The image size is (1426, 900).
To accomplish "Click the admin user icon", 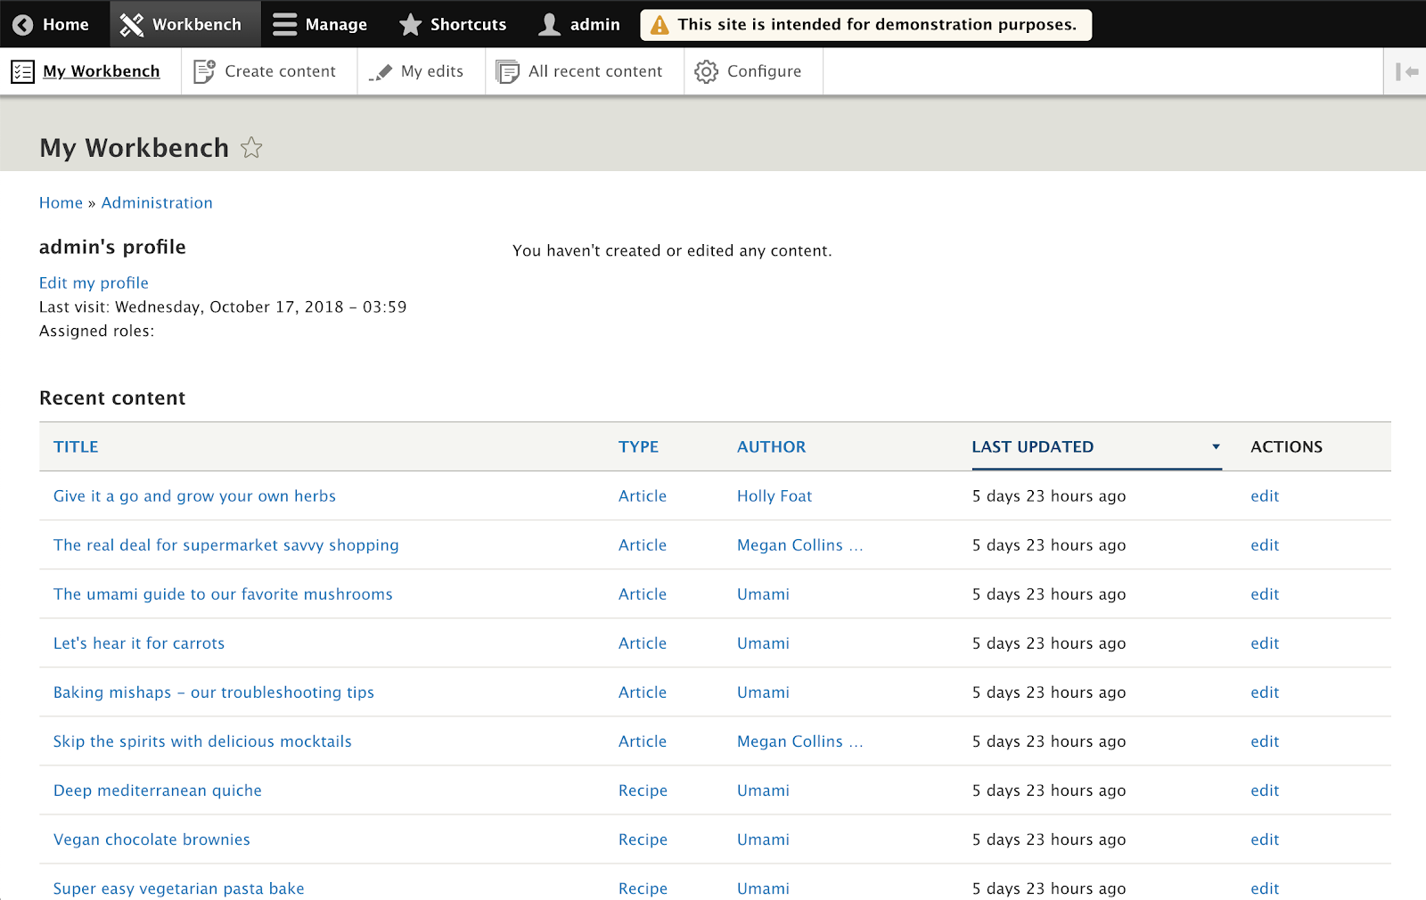I will point(550,25).
